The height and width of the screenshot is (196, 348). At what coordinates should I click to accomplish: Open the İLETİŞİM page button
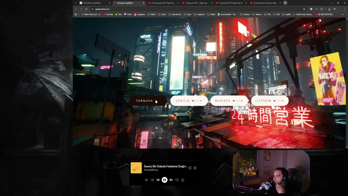point(270,101)
